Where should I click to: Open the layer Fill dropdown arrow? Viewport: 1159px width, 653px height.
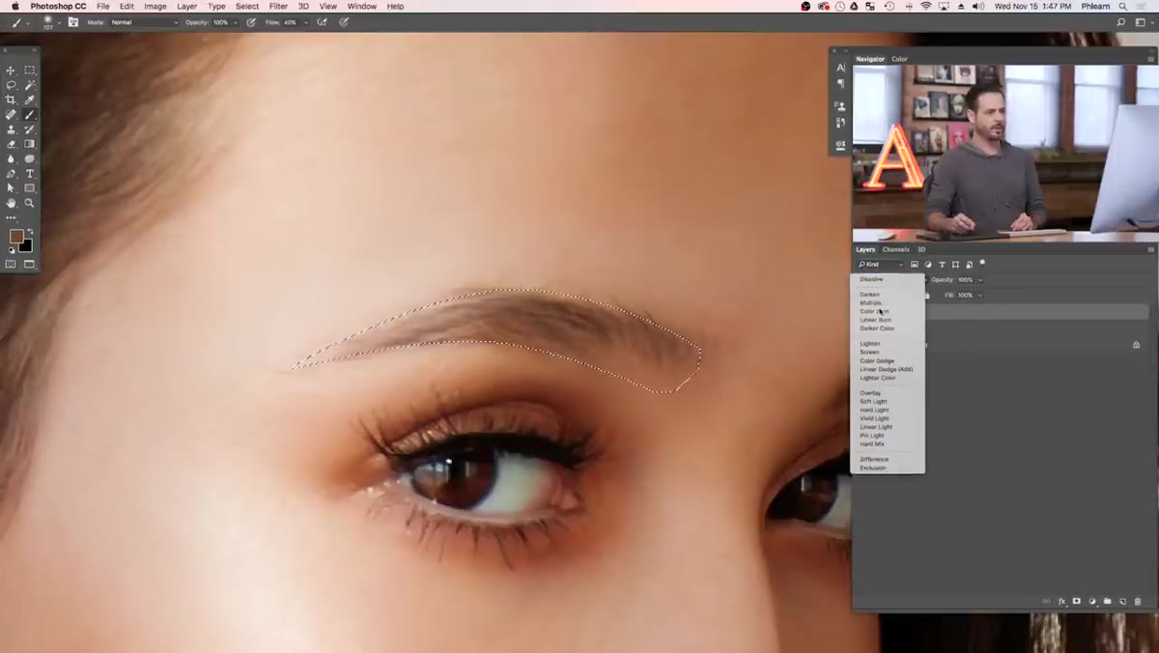[979, 295]
